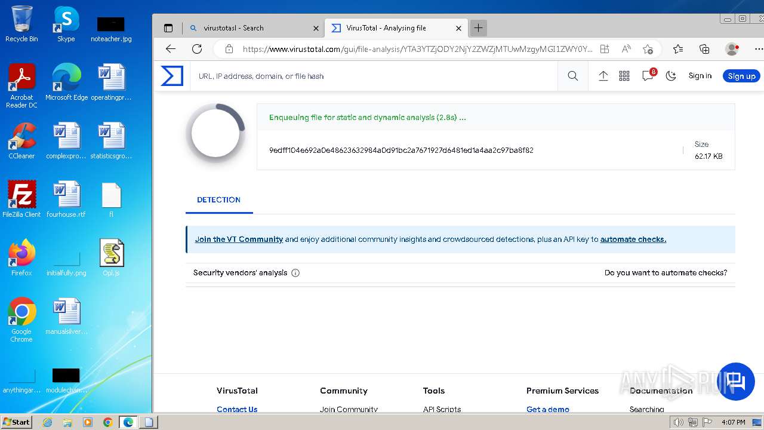Open the Edge settings and more menu
This screenshot has width=764, height=430.
point(759,49)
